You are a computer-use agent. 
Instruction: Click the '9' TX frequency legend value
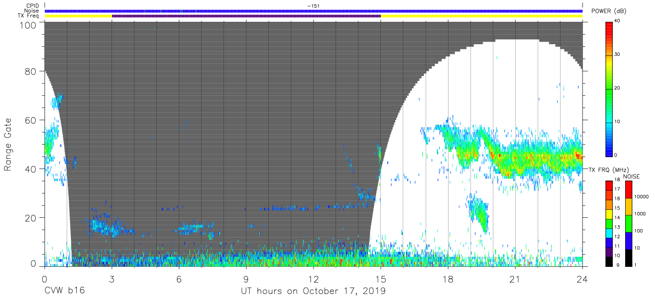click(617, 265)
